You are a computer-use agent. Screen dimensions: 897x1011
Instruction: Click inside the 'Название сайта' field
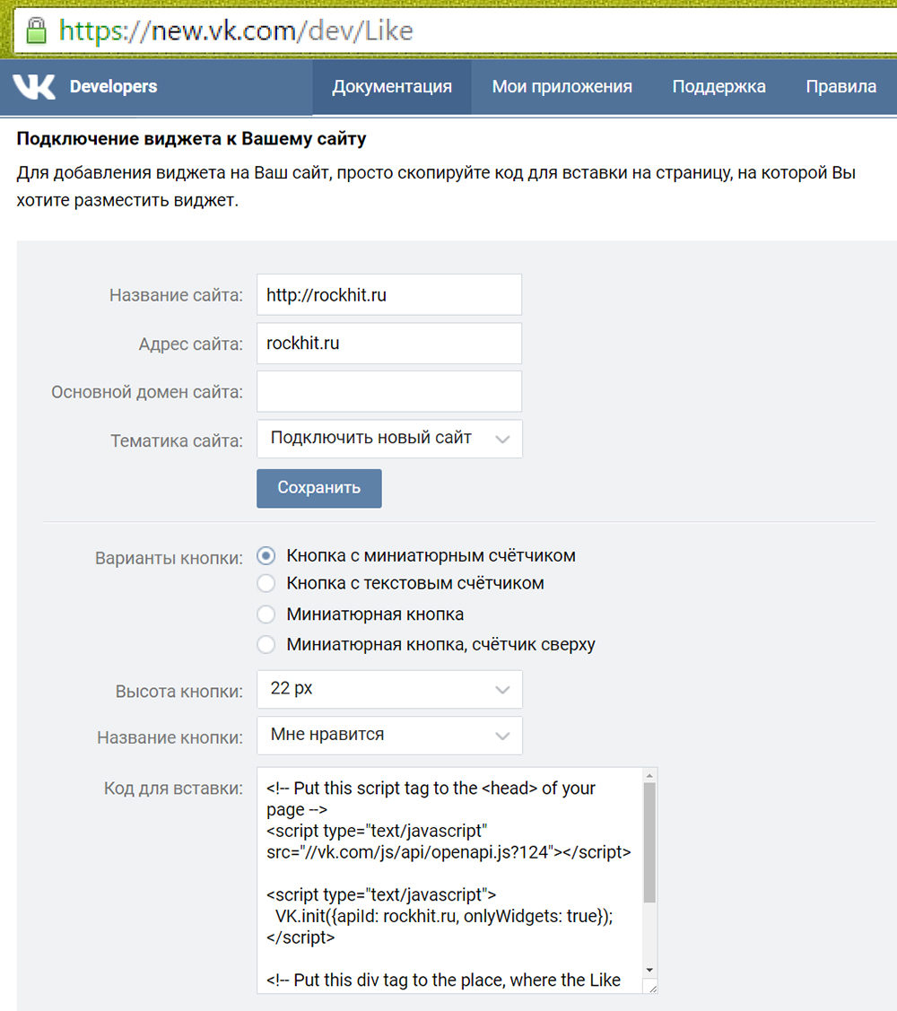click(x=389, y=294)
